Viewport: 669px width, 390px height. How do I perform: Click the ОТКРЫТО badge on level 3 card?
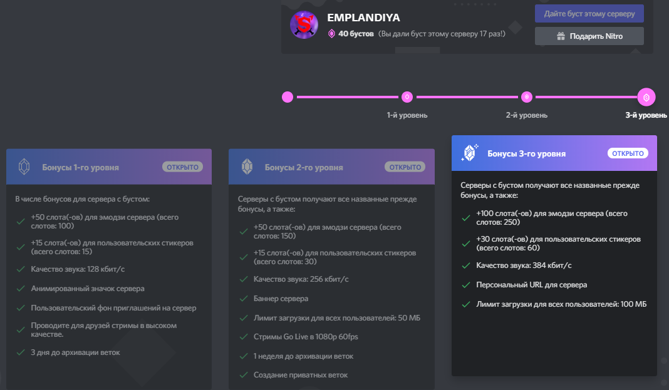pyautogui.click(x=628, y=153)
